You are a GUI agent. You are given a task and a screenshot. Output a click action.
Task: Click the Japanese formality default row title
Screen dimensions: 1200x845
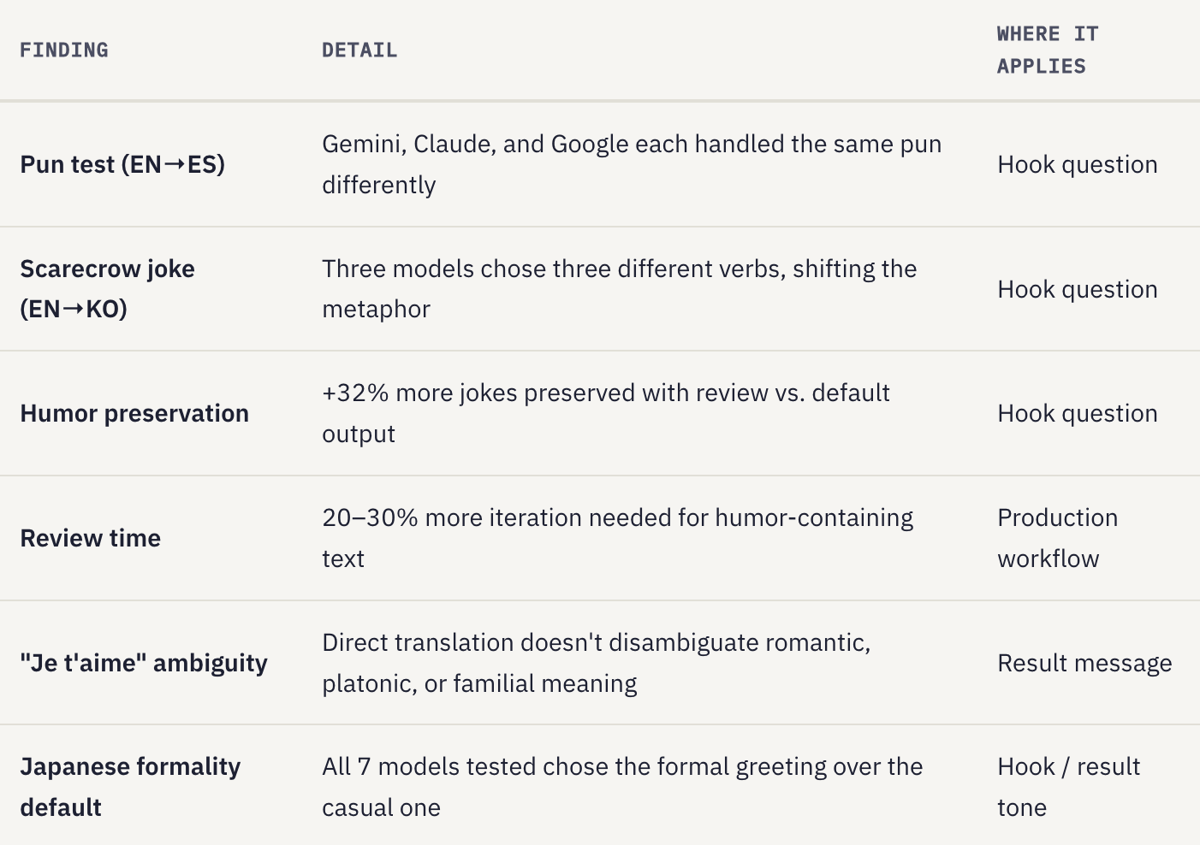(x=130, y=787)
